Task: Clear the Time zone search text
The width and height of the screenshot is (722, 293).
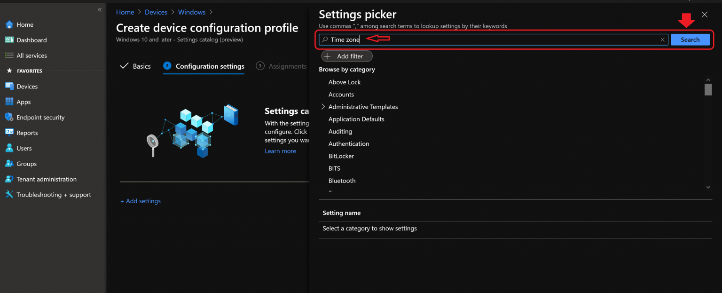Action: pos(662,40)
